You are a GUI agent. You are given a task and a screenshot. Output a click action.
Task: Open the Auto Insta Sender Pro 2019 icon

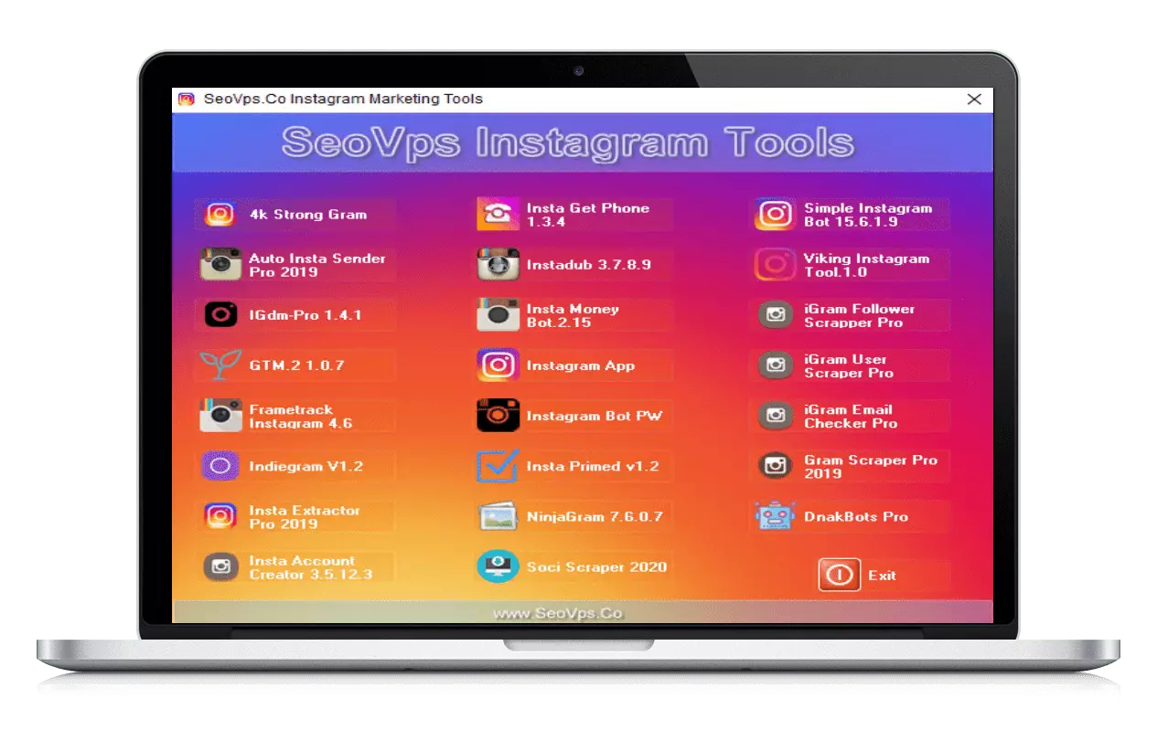point(220,265)
